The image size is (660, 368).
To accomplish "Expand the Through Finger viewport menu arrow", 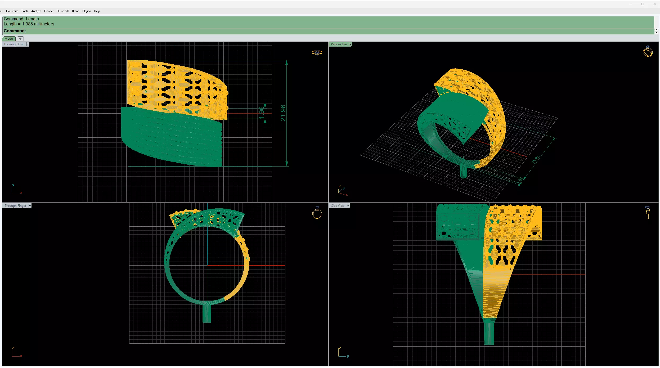I will (30, 206).
